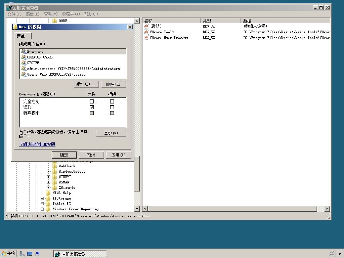The height and width of the screenshot is (258, 344).
Task: Uncheck allow 读取 permission
Action: point(92,107)
